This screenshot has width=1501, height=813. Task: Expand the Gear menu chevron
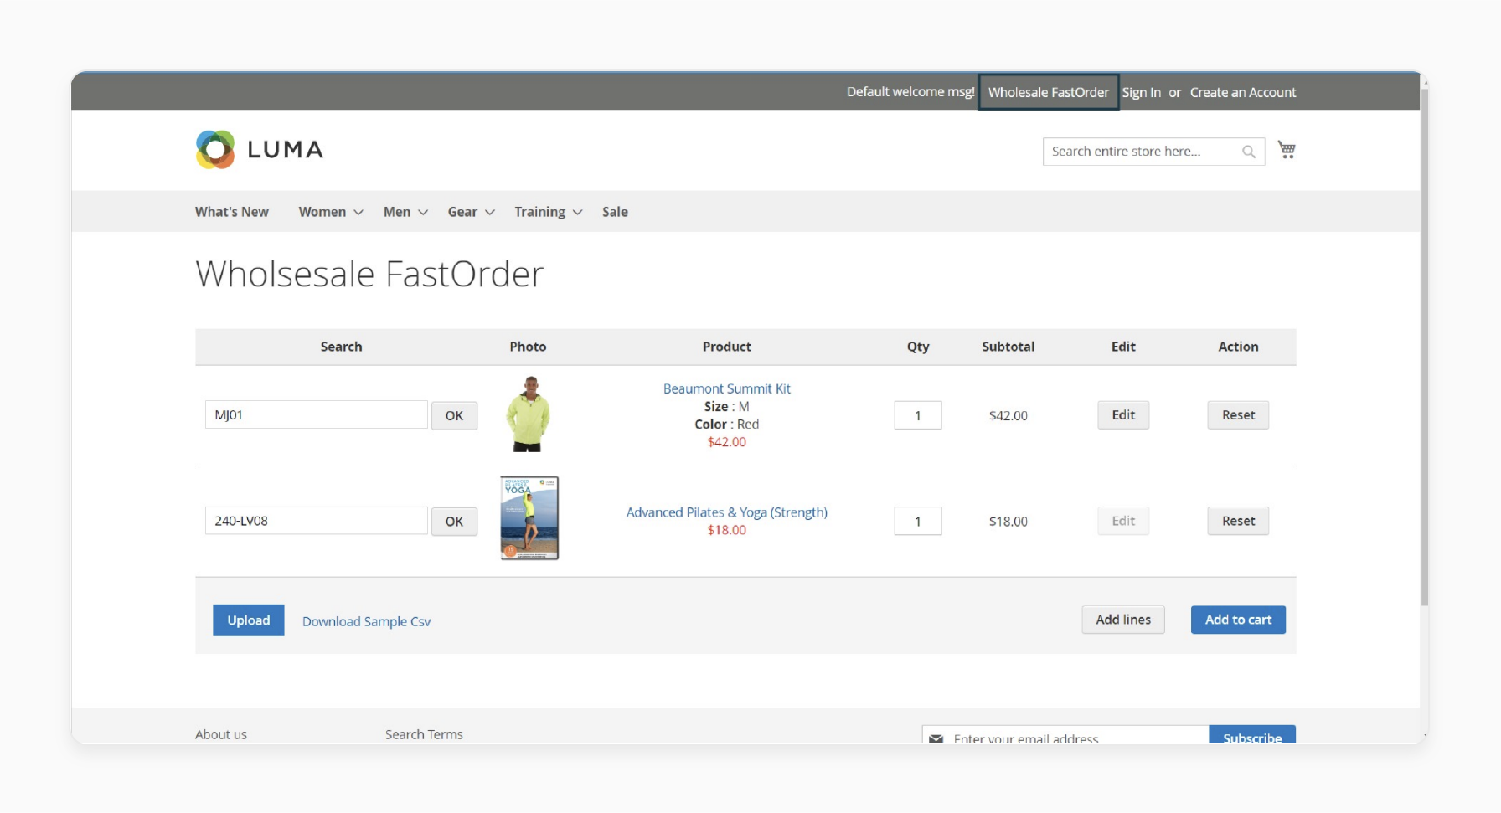[x=490, y=213]
